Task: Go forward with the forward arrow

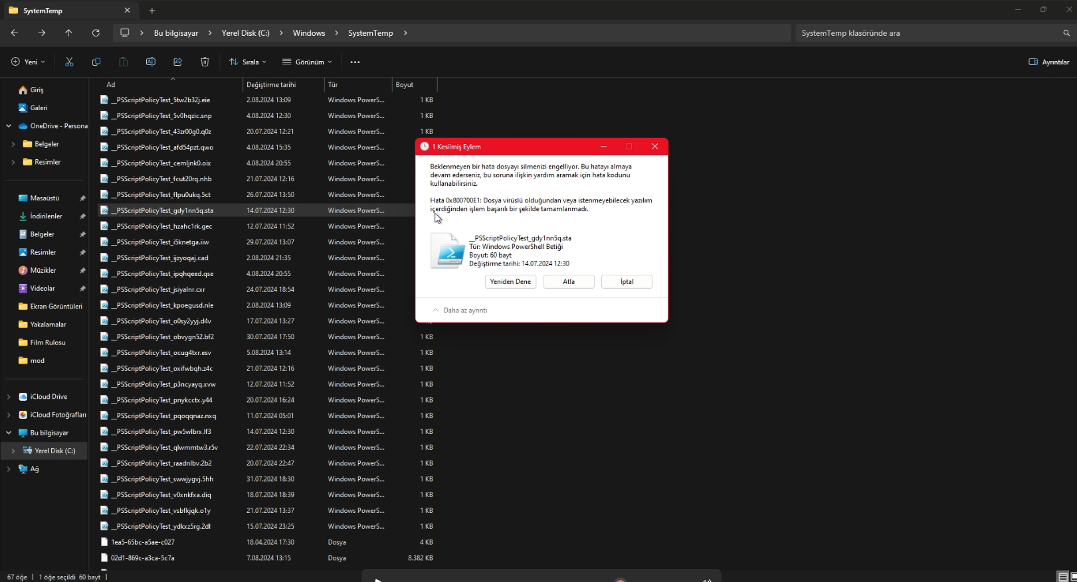Action: pos(42,33)
